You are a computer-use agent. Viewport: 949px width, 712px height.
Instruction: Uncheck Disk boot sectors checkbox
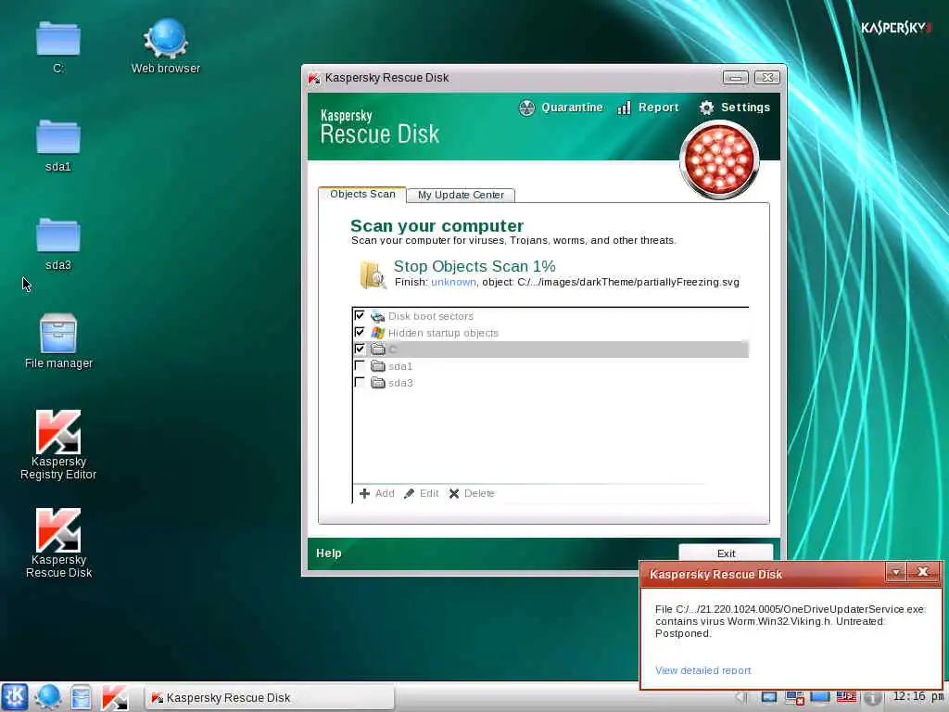(x=360, y=315)
